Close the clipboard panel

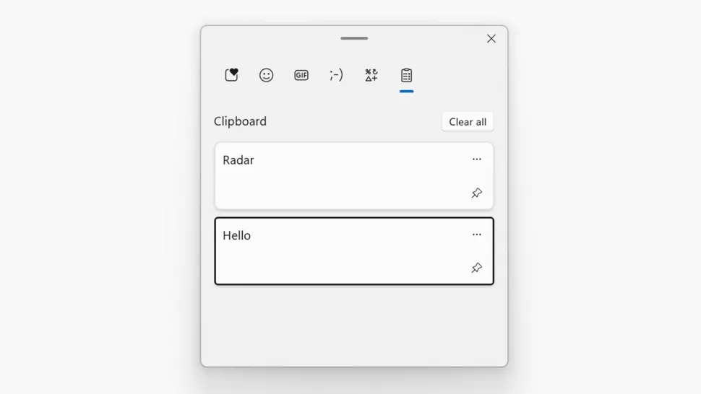click(491, 39)
